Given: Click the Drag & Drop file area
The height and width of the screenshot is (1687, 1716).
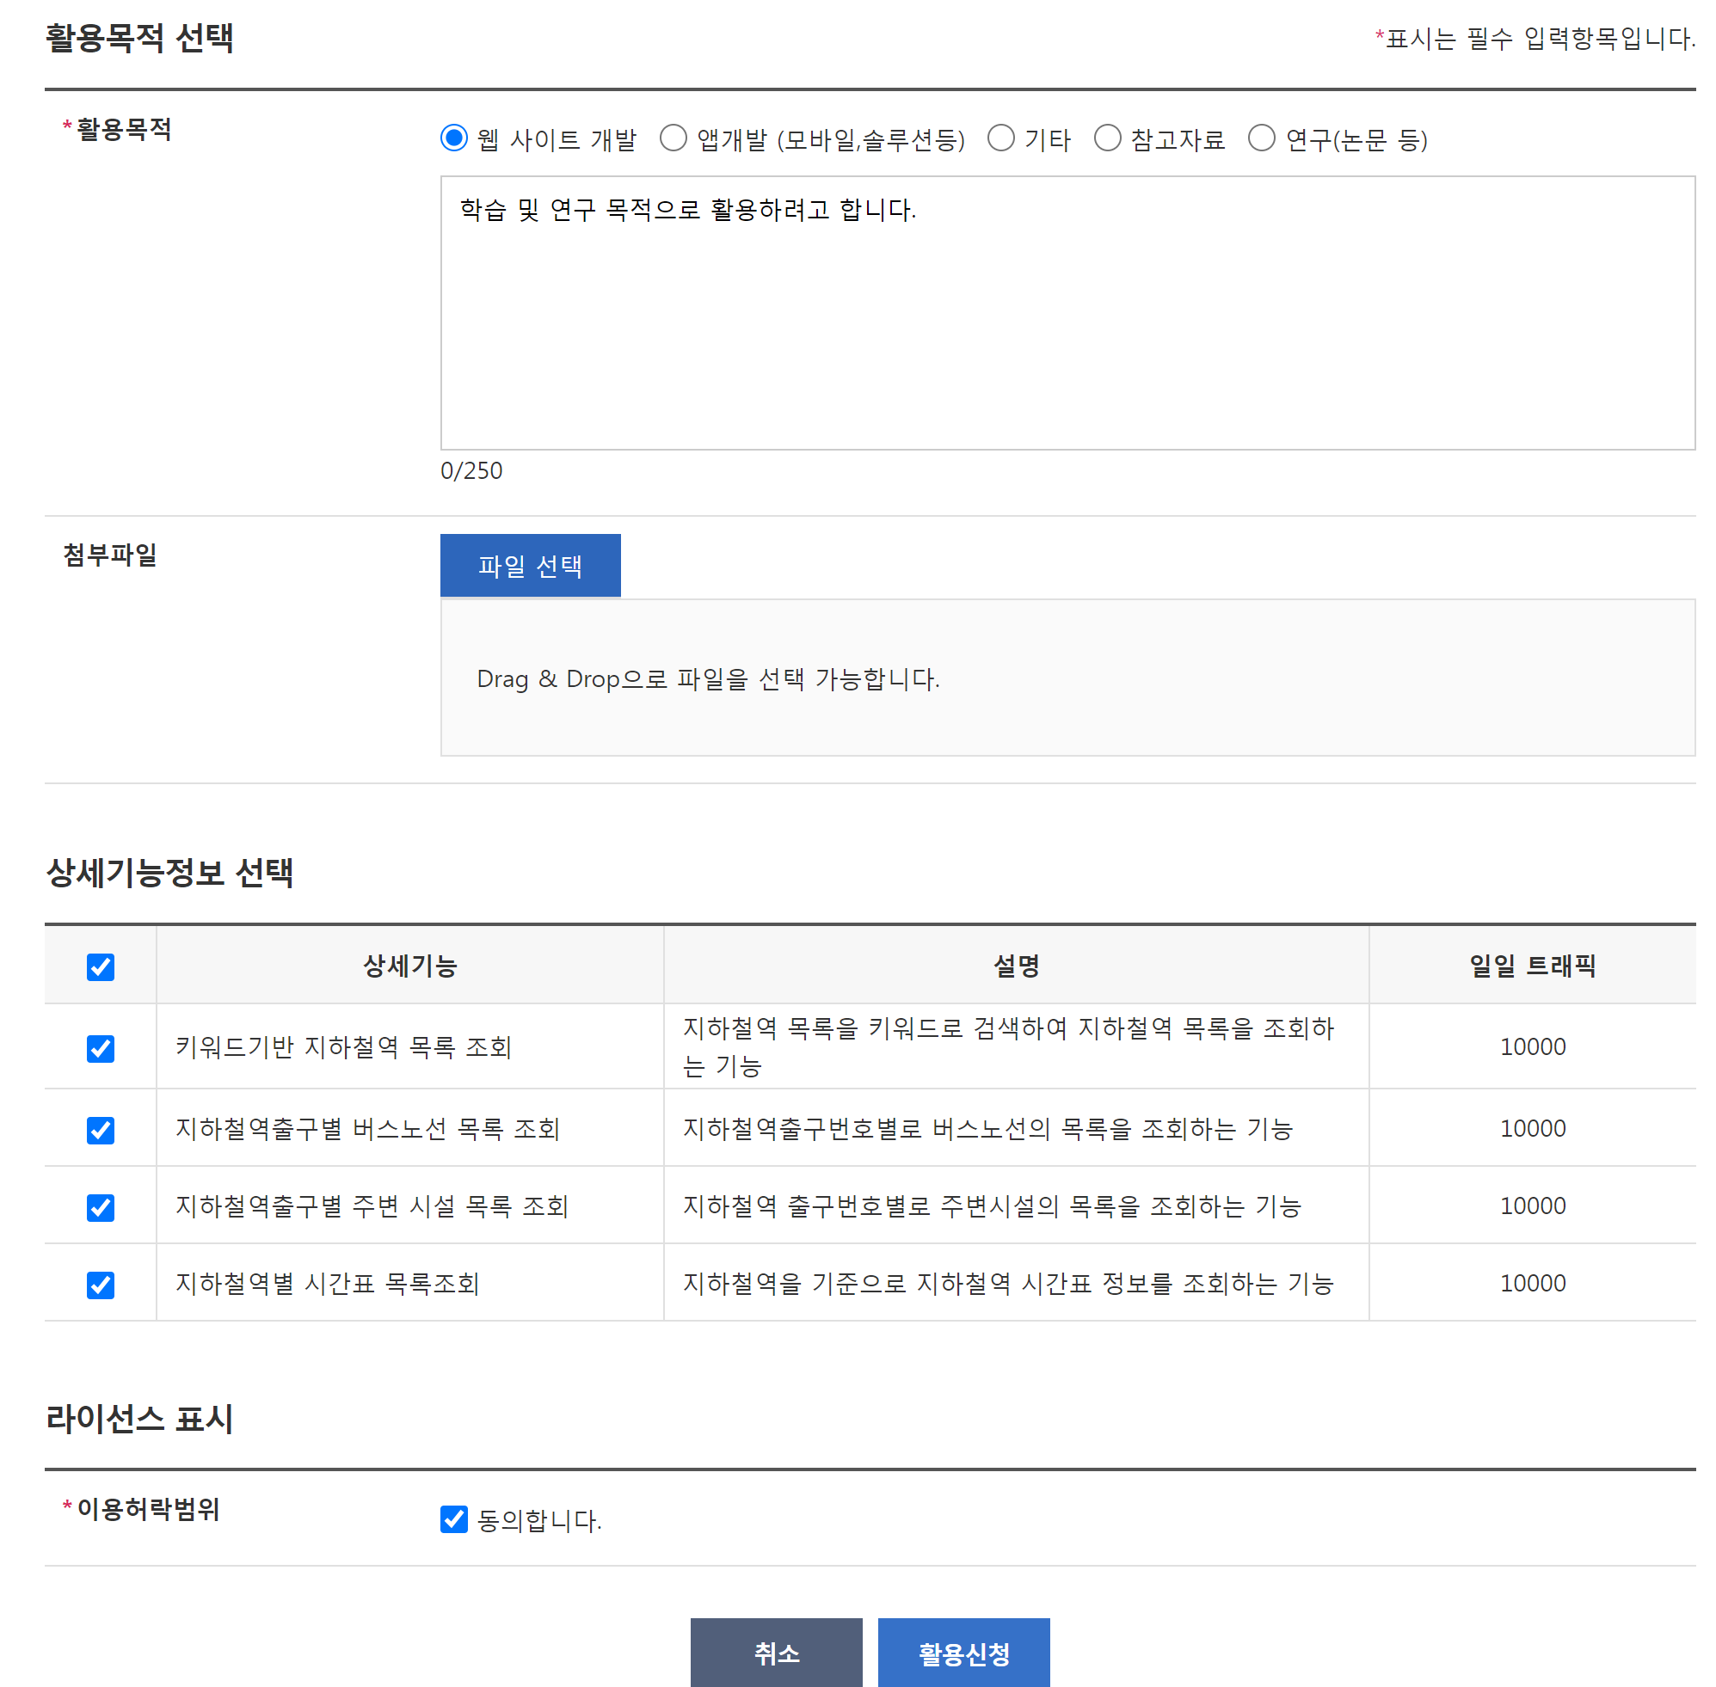Looking at the screenshot, I should point(1067,677).
